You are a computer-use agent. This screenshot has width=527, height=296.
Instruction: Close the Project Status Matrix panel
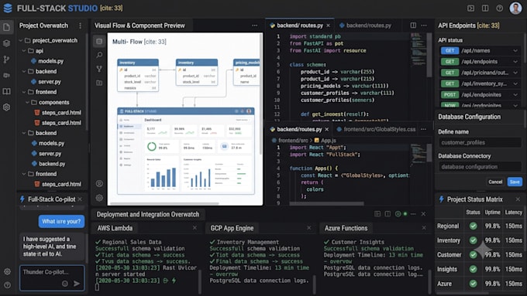(518, 199)
